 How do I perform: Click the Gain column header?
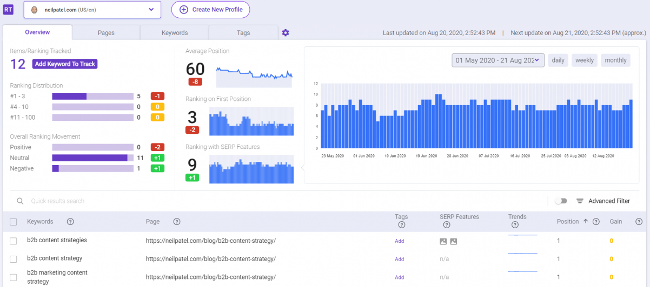(x=616, y=222)
